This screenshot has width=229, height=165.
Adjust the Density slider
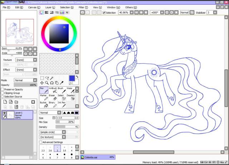click(x=67, y=127)
